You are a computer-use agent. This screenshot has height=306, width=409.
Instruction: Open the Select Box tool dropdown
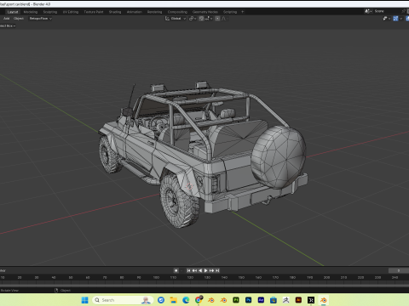coord(8,25)
